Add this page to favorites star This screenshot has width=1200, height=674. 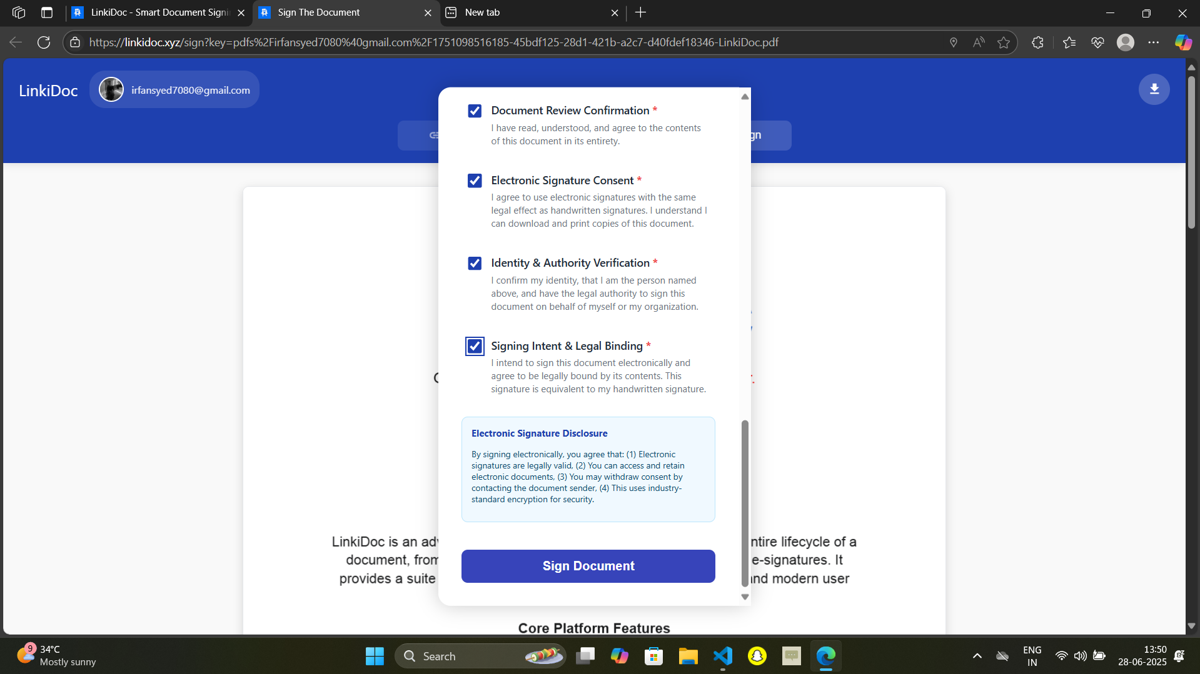tap(1004, 42)
